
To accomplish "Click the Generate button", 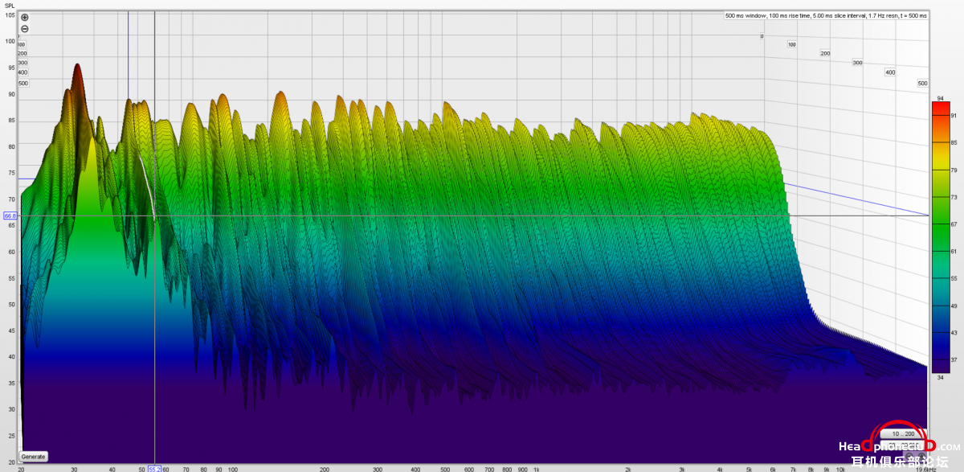I will tap(34, 457).
